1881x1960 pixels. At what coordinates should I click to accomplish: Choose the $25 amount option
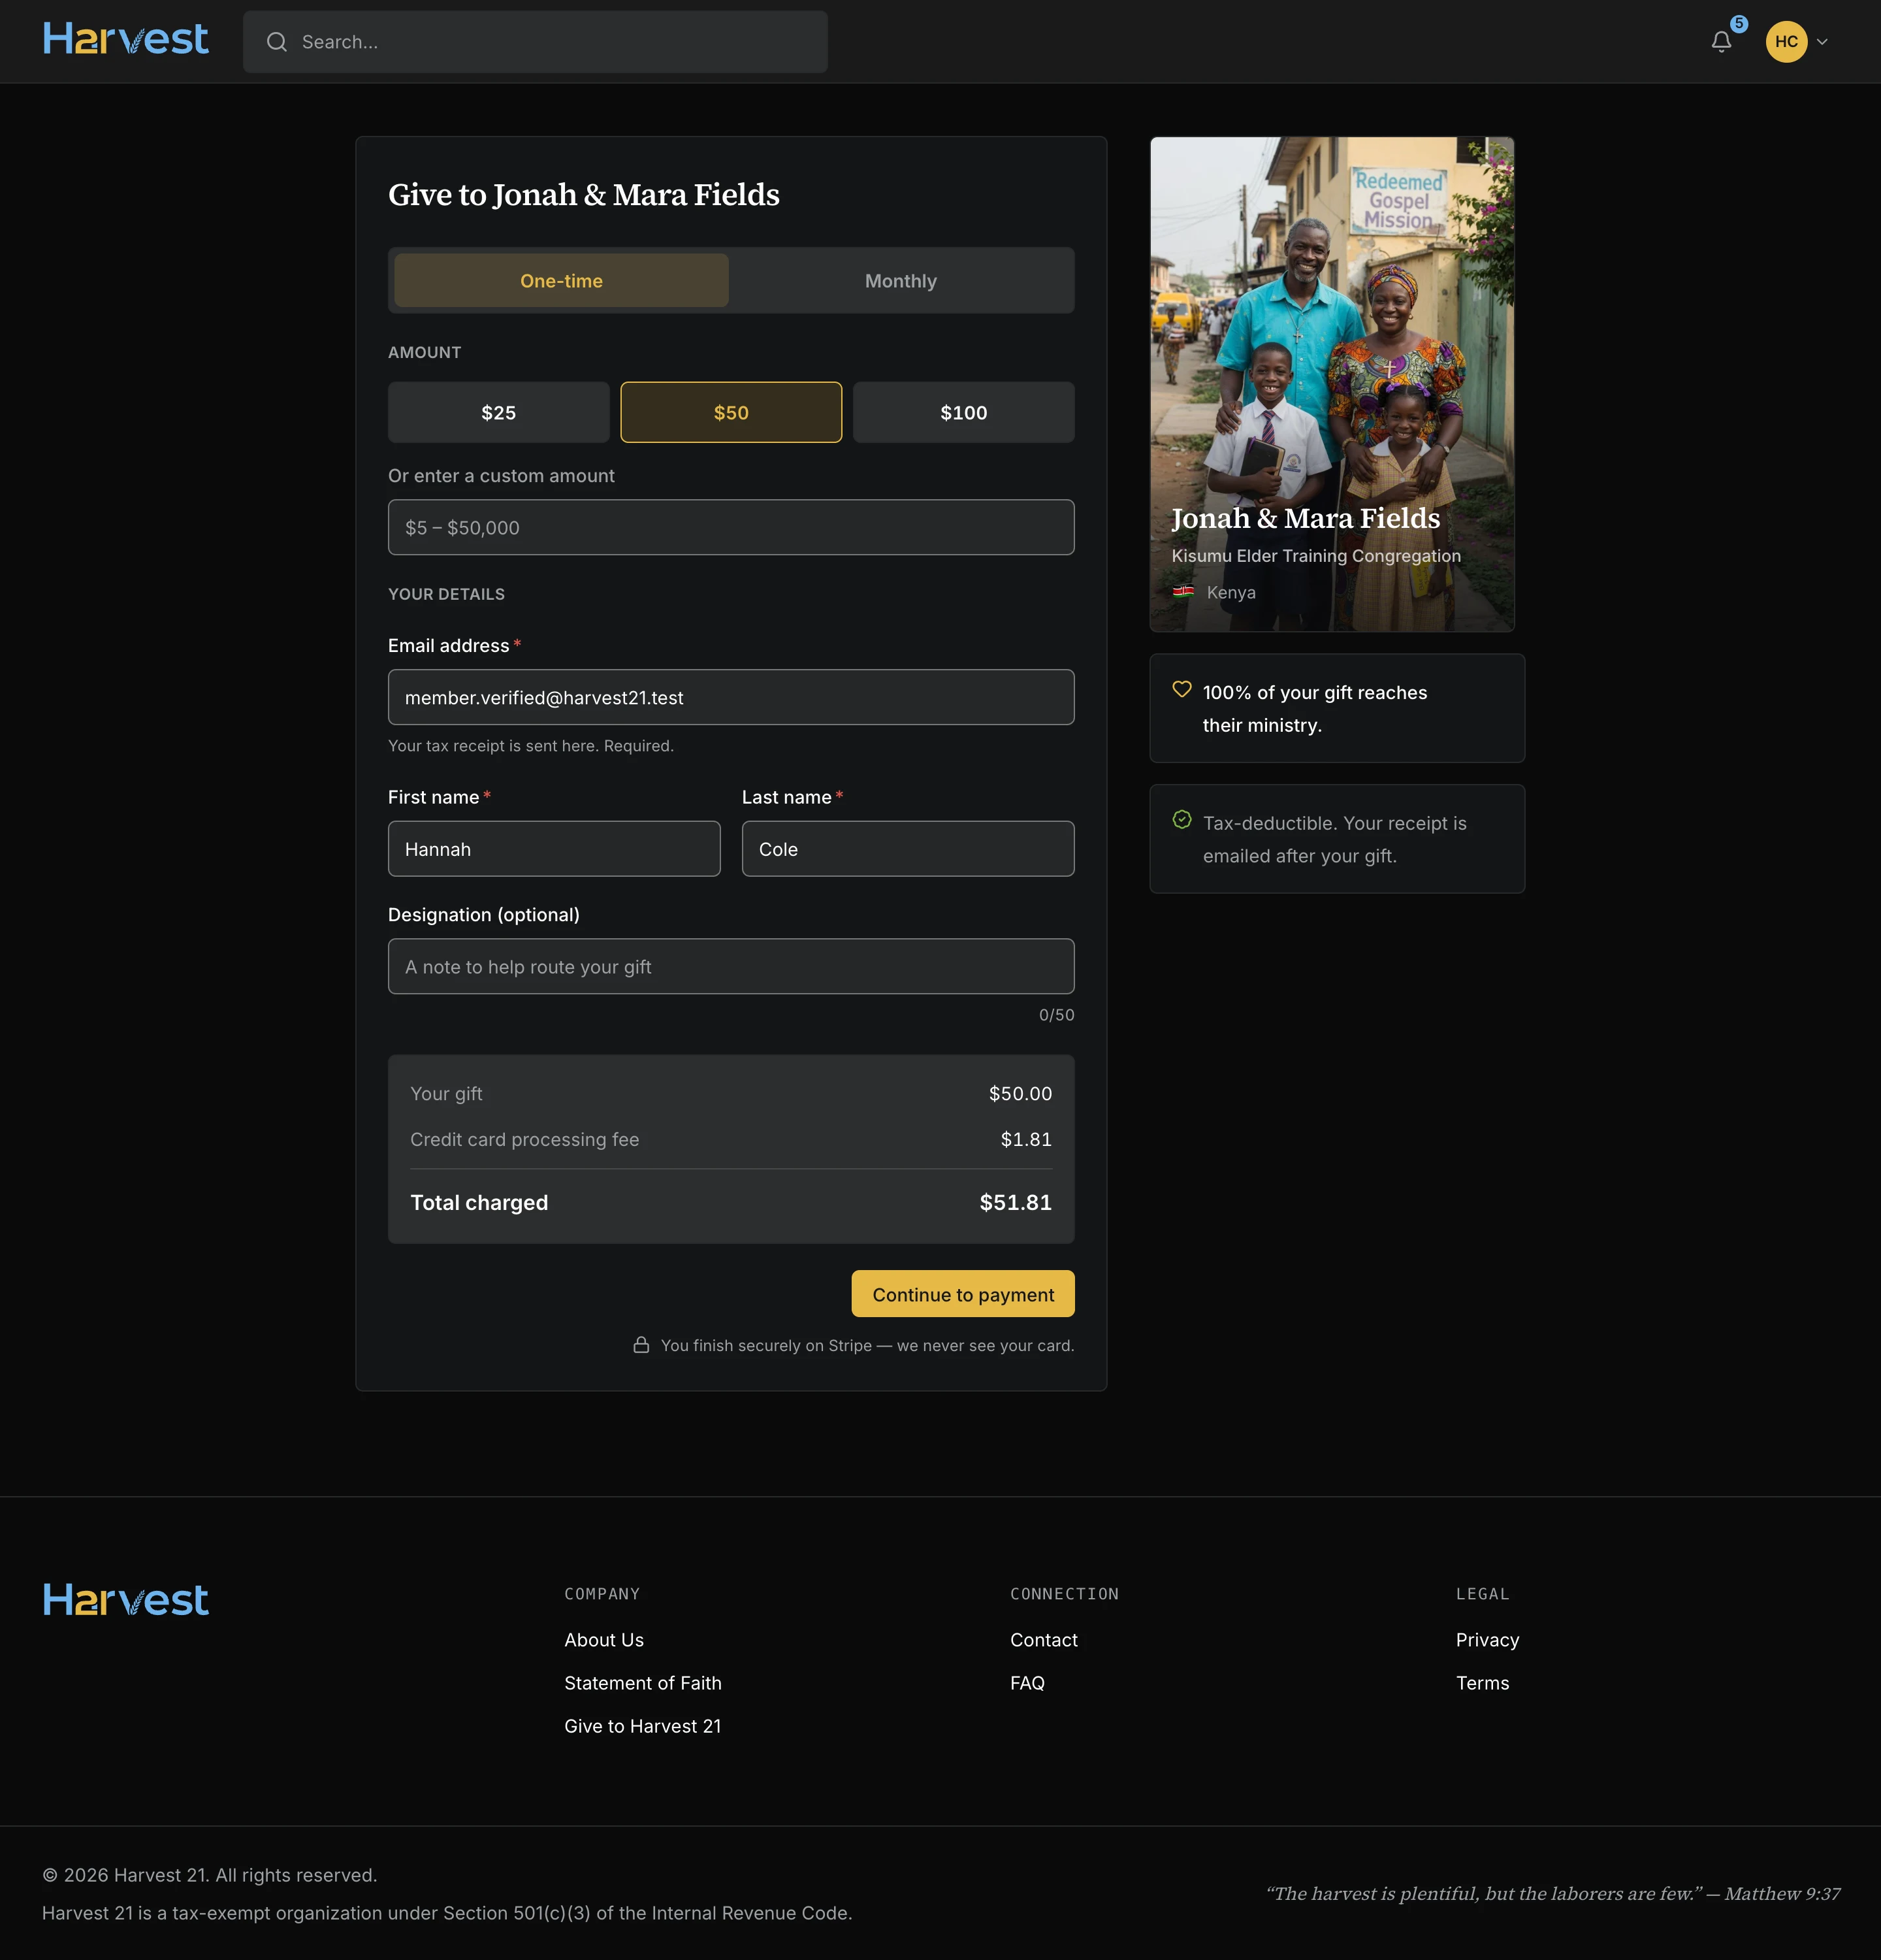[499, 413]
